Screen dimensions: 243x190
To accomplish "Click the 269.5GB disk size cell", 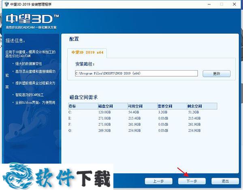I will pyautogui.click(x=104, y=130).
